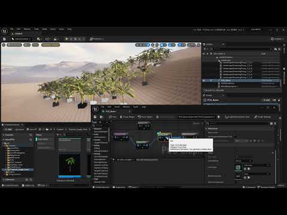The height and width of the screenshot is (215, 287).
Task: Select the purple-headed node in the PCG graph
Action: [x=121, y=137]
